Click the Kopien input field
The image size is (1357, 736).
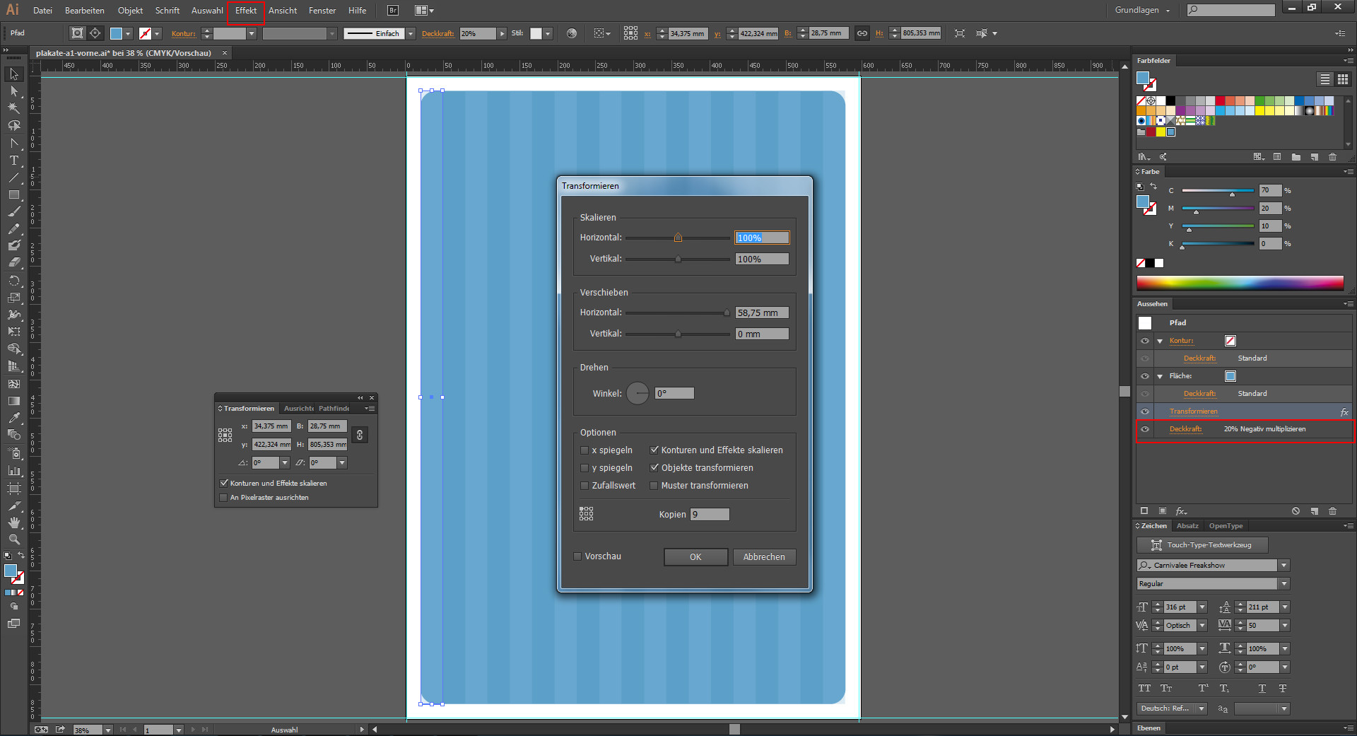click(x=710, y=515)
